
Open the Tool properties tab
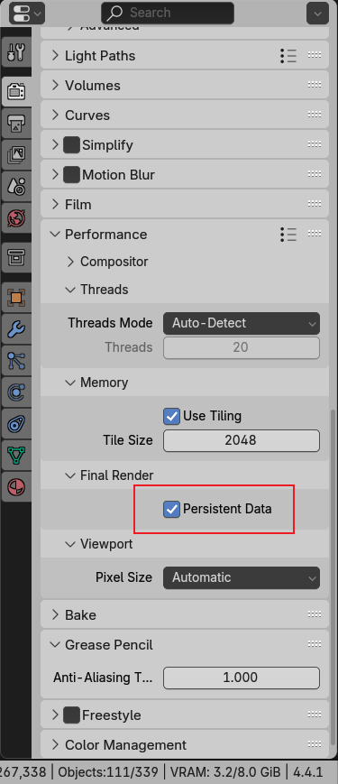click(x=16, y=52)
